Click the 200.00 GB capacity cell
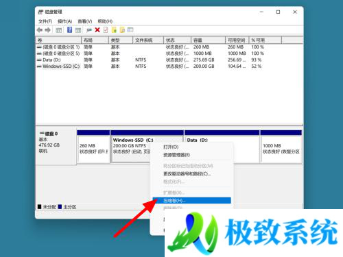This screenshot has height=257, width=343. click(204, 66)
